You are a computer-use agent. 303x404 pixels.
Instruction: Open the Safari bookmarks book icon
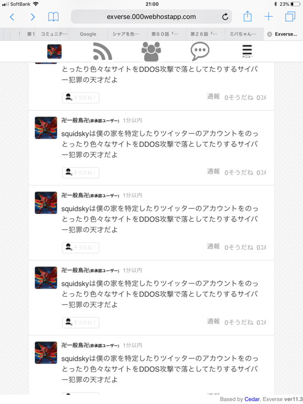coord(54,17)
